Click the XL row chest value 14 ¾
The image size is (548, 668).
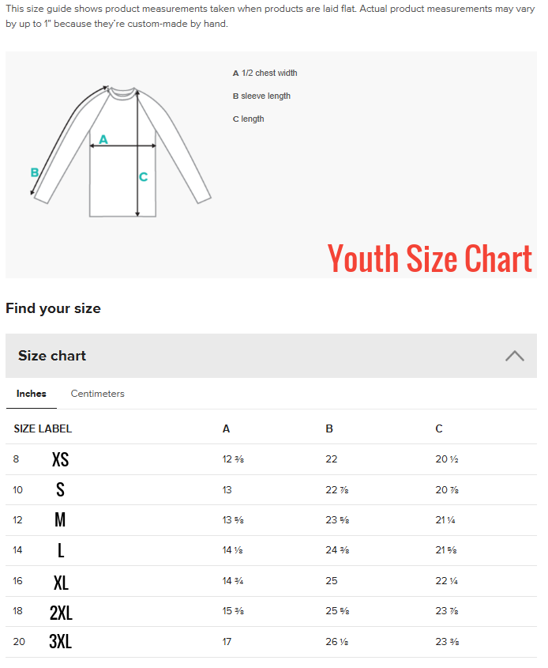[x=233, y=581]
